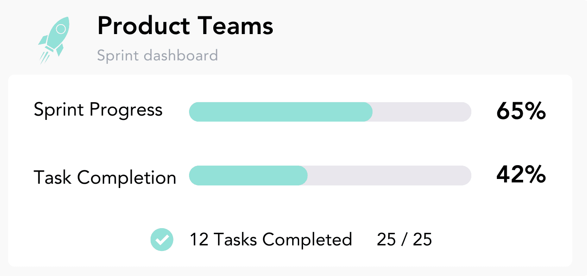The width and height of the screenshot is (587, 276).
Task: Click the Sprint Progress row label
Action: pos(98,110)
